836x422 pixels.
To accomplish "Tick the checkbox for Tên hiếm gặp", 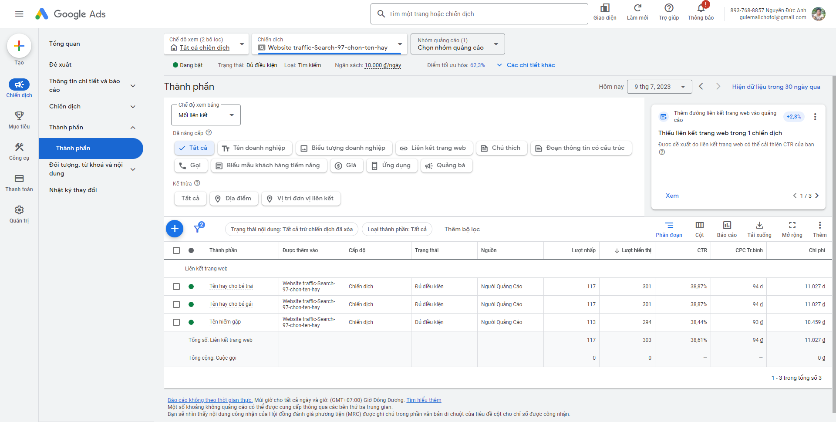I will click(x=176, y=322).
